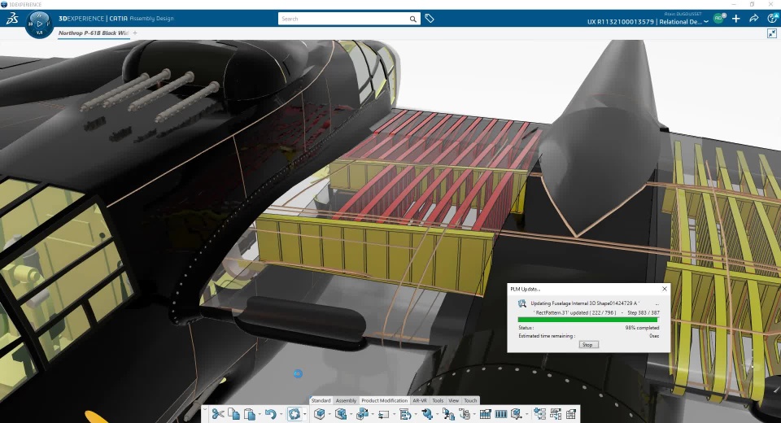
Task: Click the magnifier search icon
Action: (x=413, y=19)
